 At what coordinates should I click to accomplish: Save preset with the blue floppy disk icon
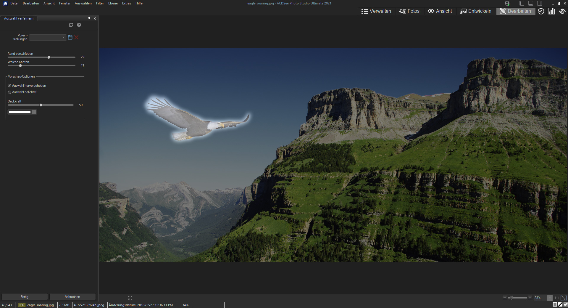70,37
